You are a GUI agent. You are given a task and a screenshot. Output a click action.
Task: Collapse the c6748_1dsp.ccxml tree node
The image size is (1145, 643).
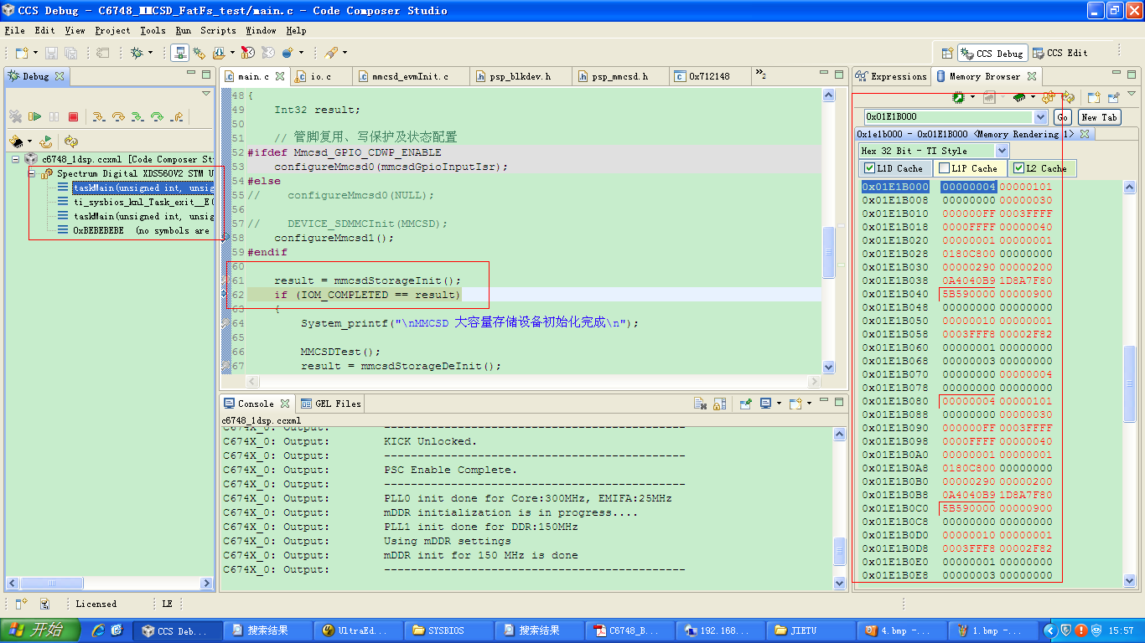[x=16, y=159]
